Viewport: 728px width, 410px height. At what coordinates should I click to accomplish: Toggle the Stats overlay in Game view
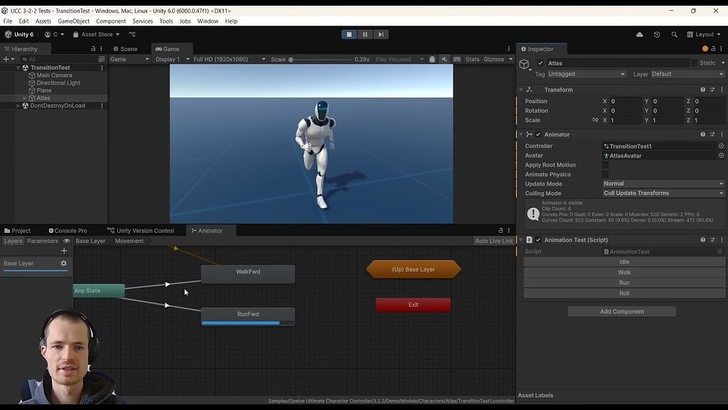pos(473,59)
